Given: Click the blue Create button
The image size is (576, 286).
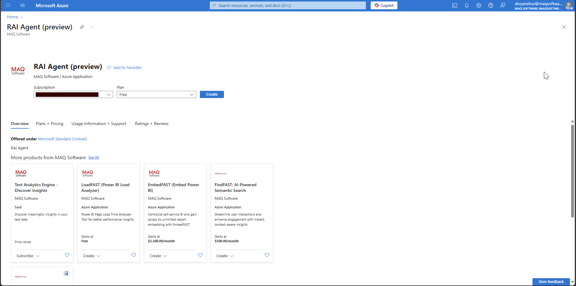Looking at the screenshot, I should [212, 94].
